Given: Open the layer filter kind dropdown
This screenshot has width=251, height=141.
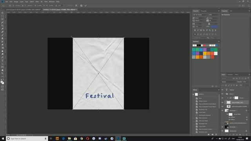Looking at the screenshot, I should pos(227,78).
